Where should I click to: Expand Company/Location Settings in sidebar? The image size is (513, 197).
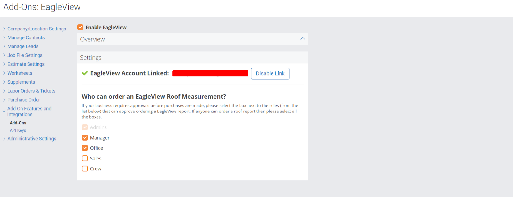tap(35, 29)
